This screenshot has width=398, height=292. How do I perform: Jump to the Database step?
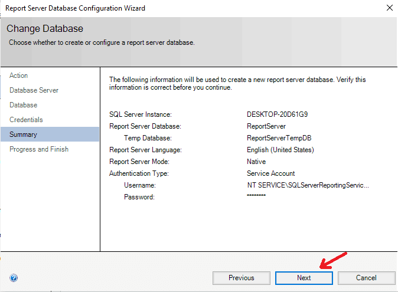(24, 105)
